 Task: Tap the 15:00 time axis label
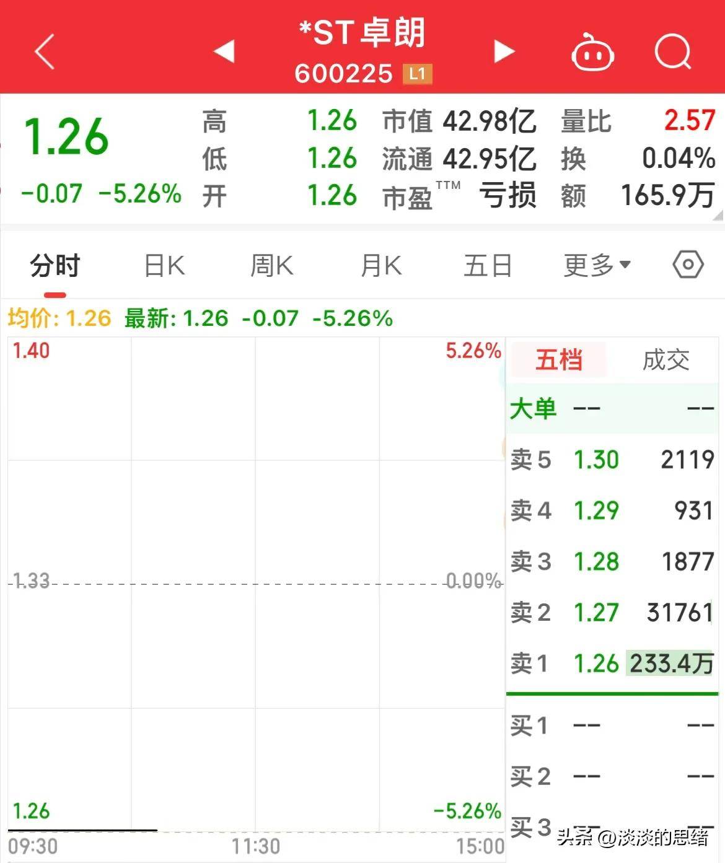[480, 846]
